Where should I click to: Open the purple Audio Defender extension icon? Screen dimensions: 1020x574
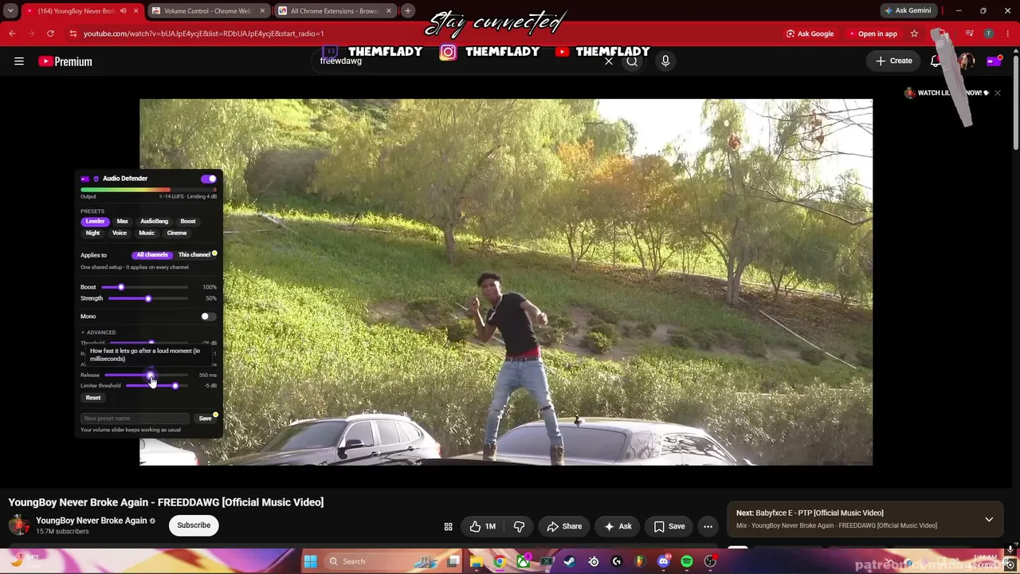pos(993,61)
